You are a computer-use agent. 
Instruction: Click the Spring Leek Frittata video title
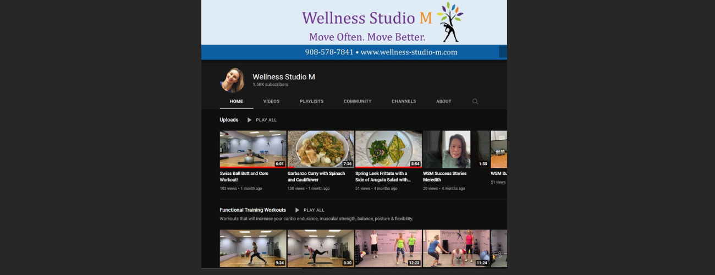click(383, 177)
